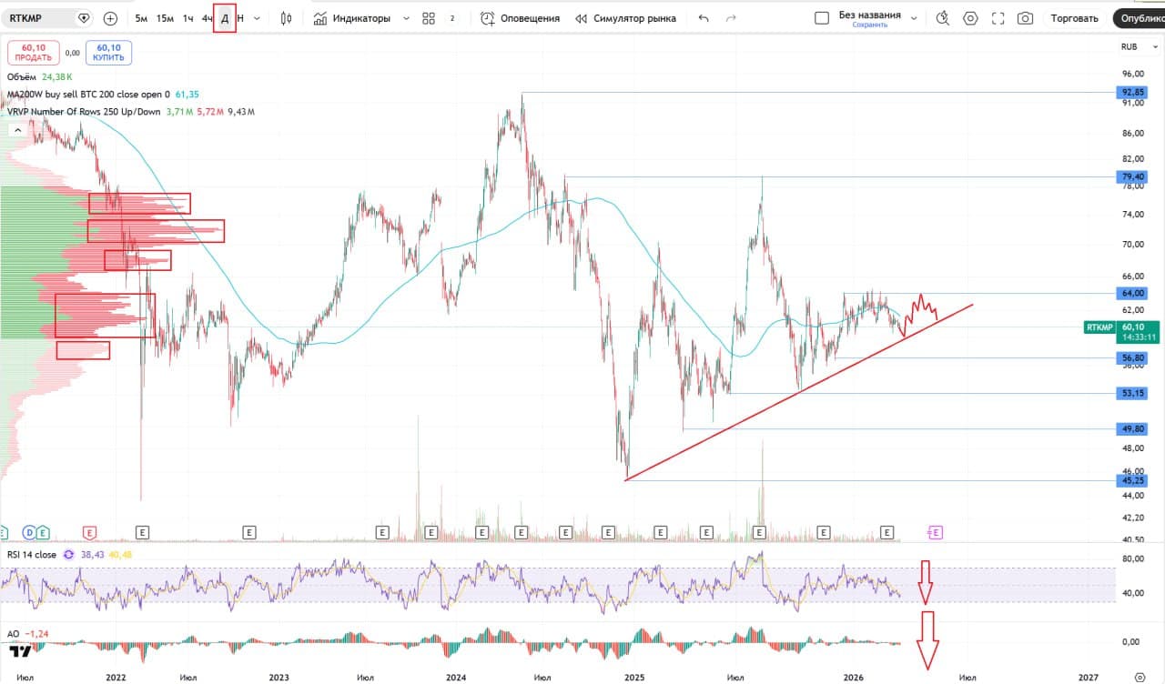
Task: Select the 15м timeframe
Action: pyautogui.click(x=165, y=18)
